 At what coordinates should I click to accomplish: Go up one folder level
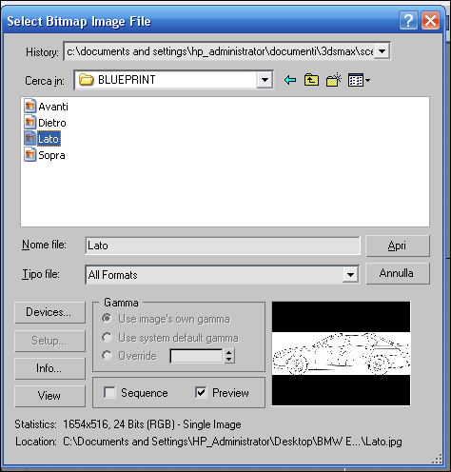click(x=311, y=80)
